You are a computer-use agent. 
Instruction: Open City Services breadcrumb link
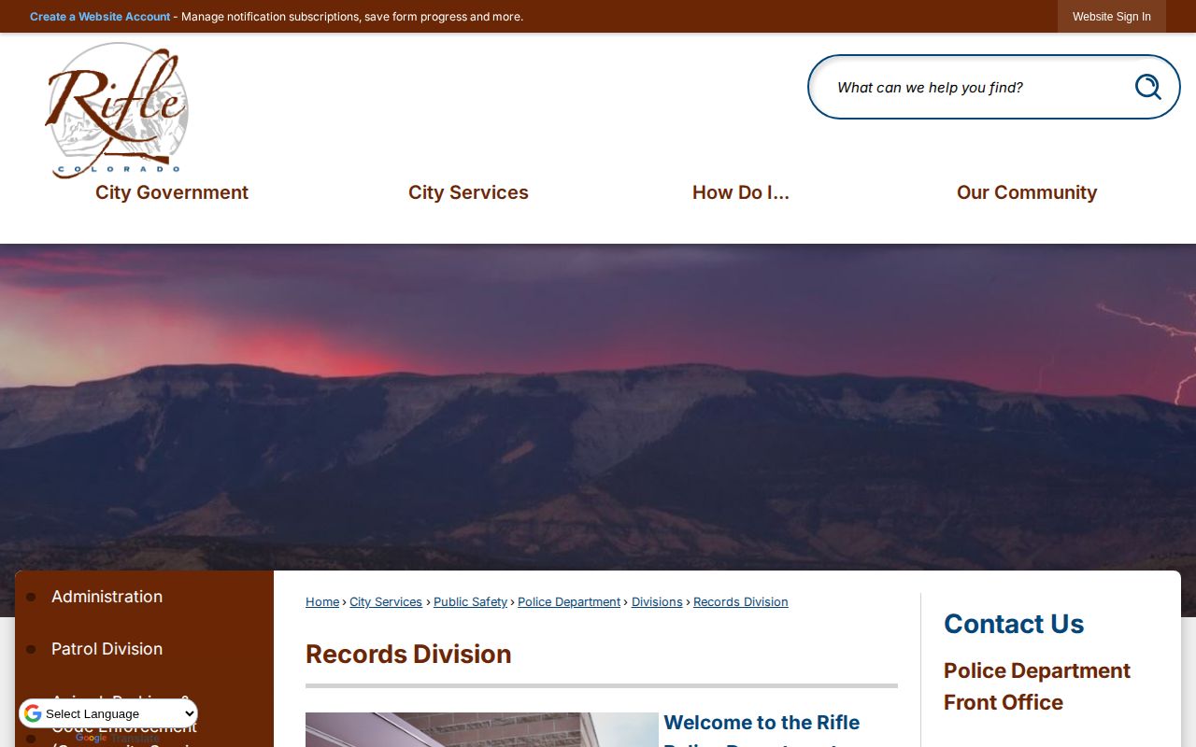point(386,602)
